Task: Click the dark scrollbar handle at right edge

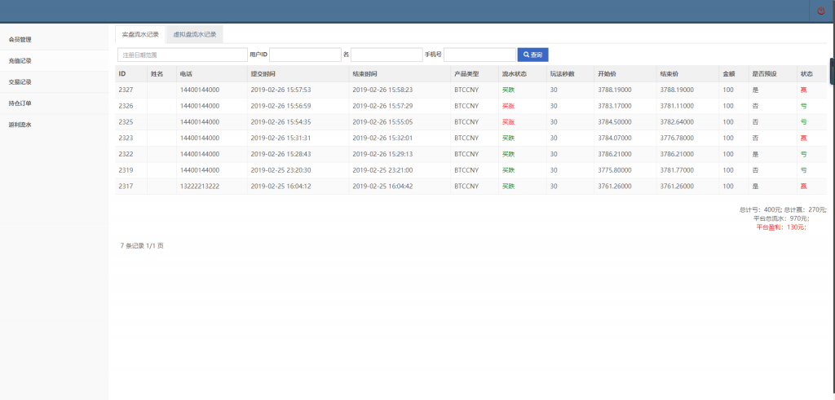Action: [x=832, y=72]
